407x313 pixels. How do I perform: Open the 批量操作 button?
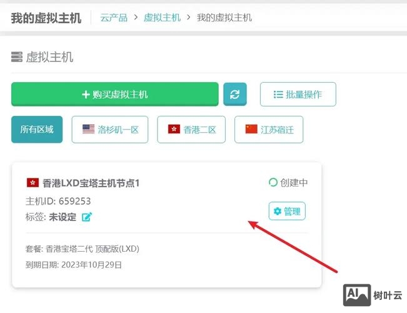[298, 94]
